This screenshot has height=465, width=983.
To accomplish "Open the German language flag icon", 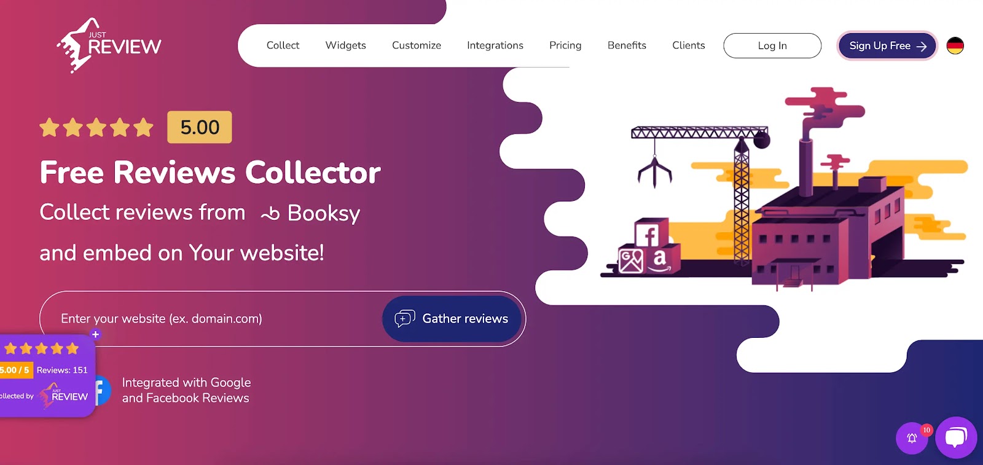I will coord(955,45).
